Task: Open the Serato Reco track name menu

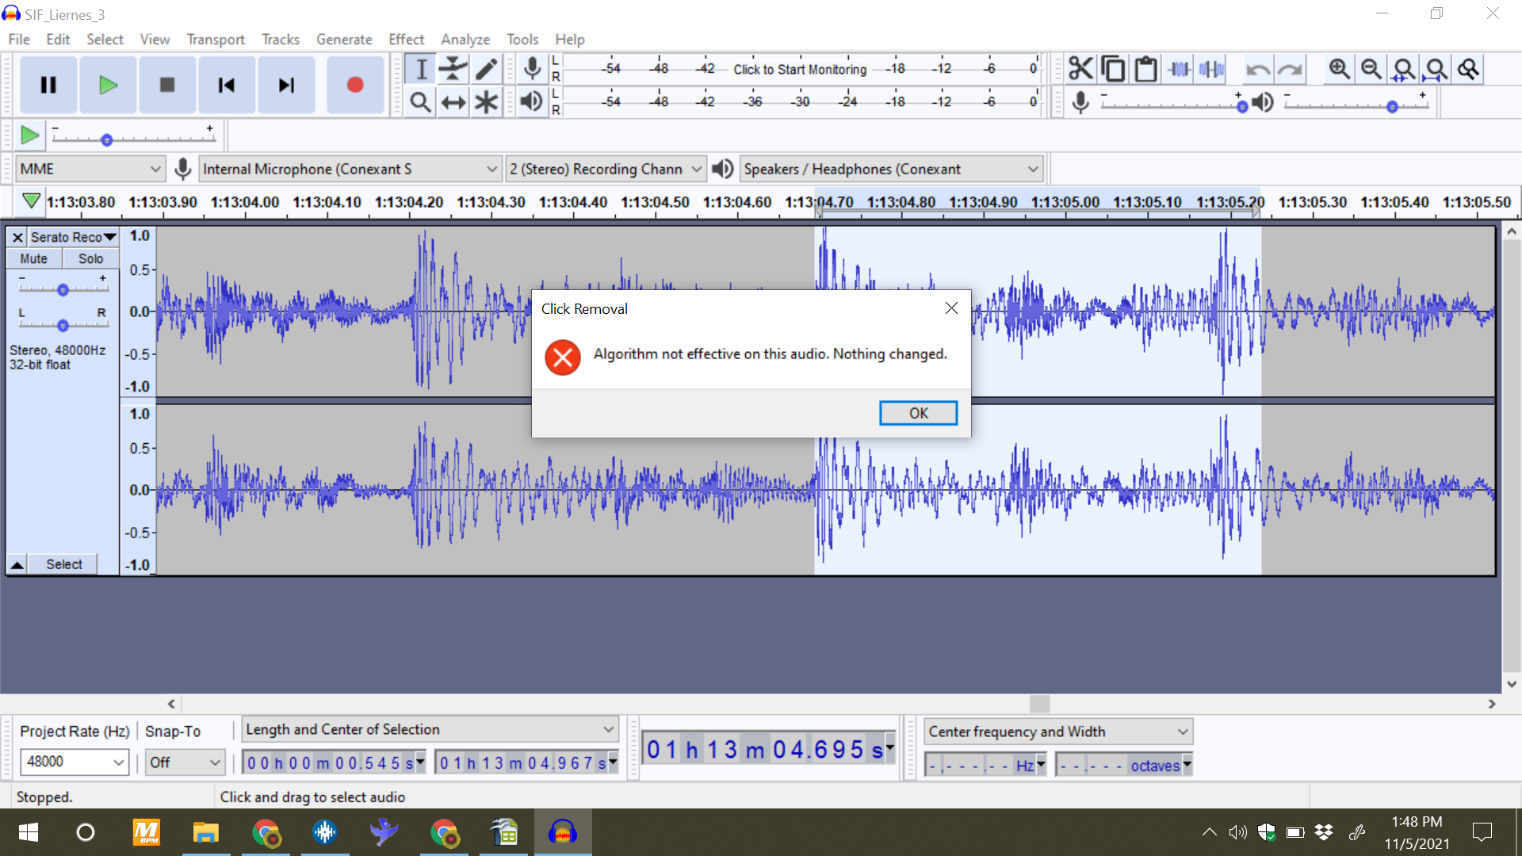Action: click(110, 236)
